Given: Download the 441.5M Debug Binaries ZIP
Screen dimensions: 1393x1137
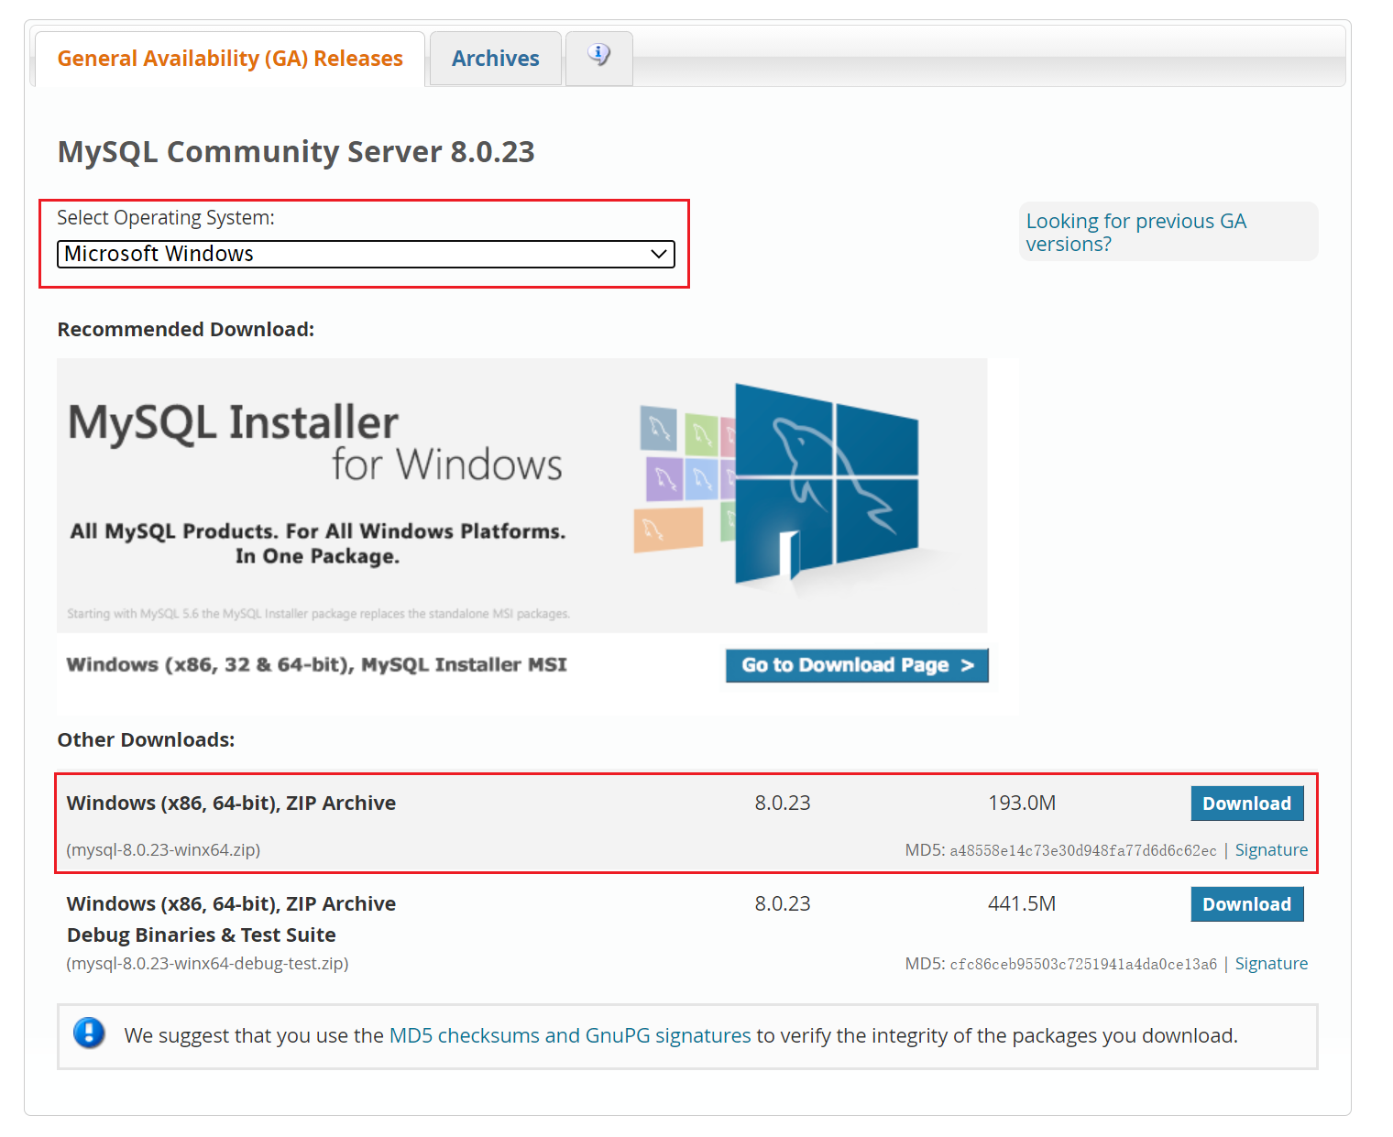Looking at the screenshot, I should tap(1246, 904).
